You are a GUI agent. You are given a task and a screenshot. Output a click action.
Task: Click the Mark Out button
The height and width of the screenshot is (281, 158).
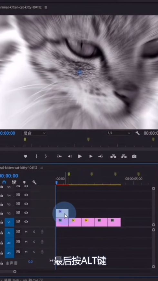point(46,156)
